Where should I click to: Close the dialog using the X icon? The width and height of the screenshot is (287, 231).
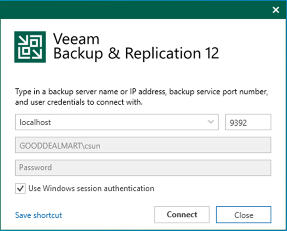tap(276, 10)
